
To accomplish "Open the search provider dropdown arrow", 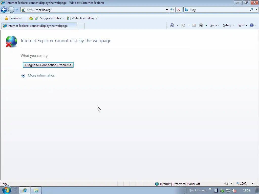I will tap(256, 9).
